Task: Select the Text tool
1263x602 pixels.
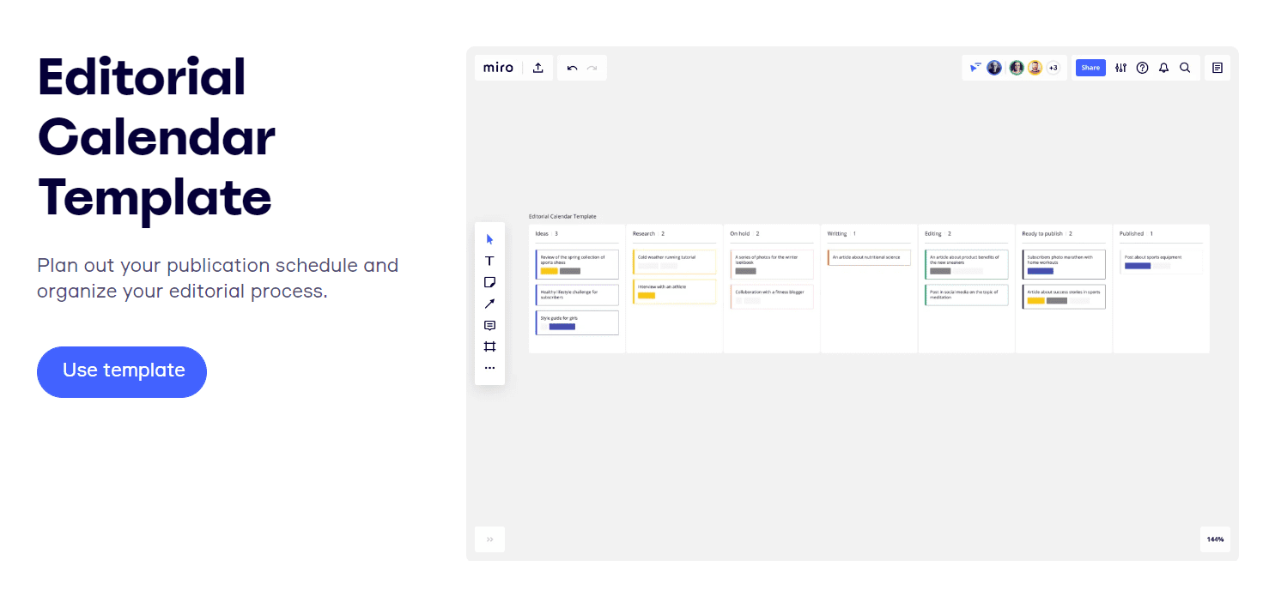Action: tap(489, 261)
